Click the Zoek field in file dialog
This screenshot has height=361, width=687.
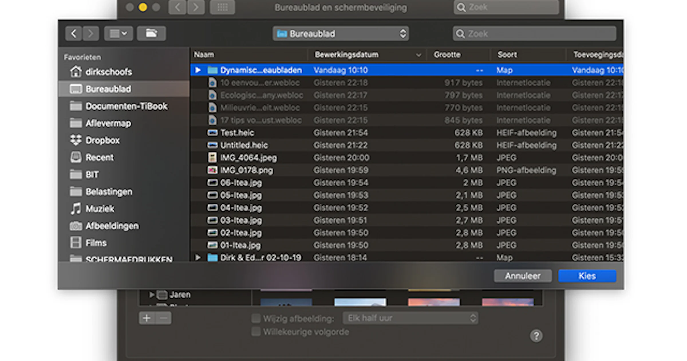(x=534, y=34)
